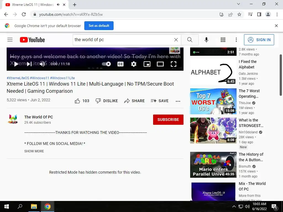
Task: Switch to theater mode
Action: [160, 64]
